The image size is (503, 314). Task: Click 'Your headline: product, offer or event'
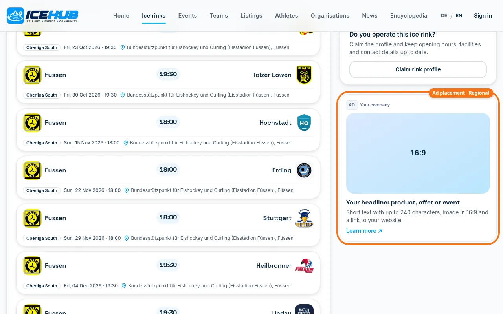pos(403,203)
